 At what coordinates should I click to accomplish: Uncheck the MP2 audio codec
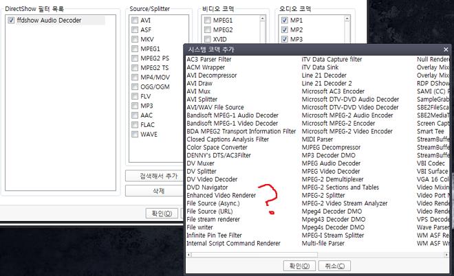(x=285, y=30)
